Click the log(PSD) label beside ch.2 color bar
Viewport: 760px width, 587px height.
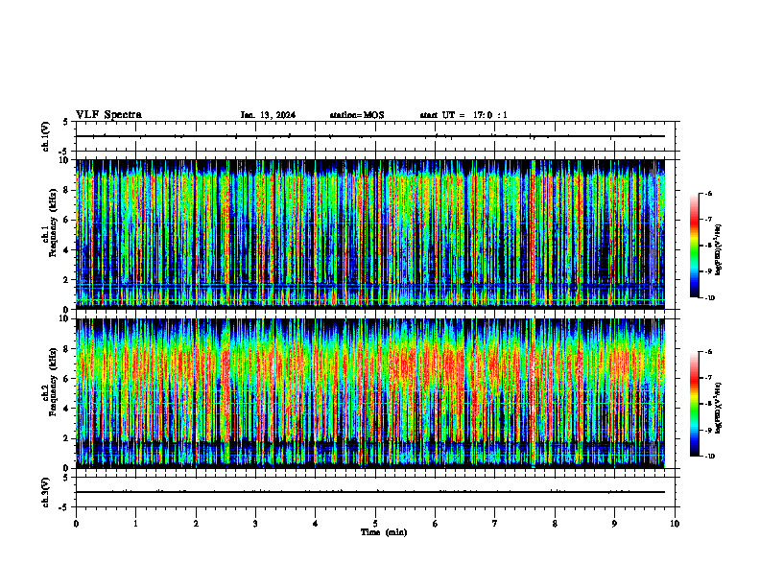point(719,408)
